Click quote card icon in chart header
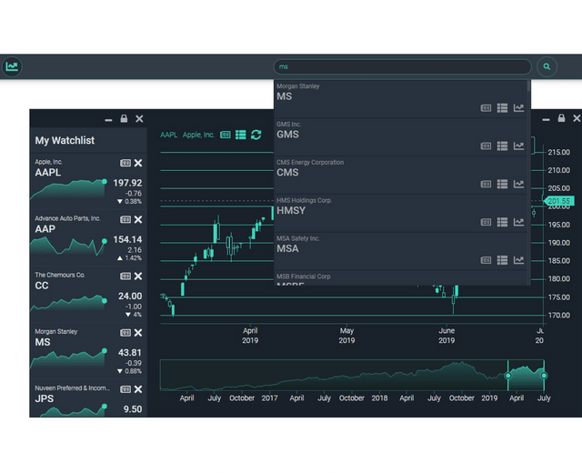 coord(226,135)
